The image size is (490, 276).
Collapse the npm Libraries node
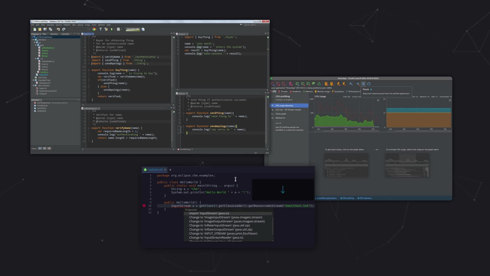tap(33, 86)
